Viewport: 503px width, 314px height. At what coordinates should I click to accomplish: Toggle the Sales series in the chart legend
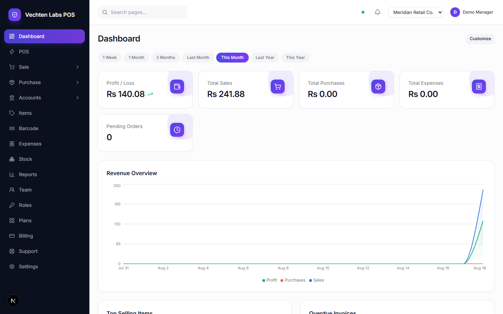316,280
